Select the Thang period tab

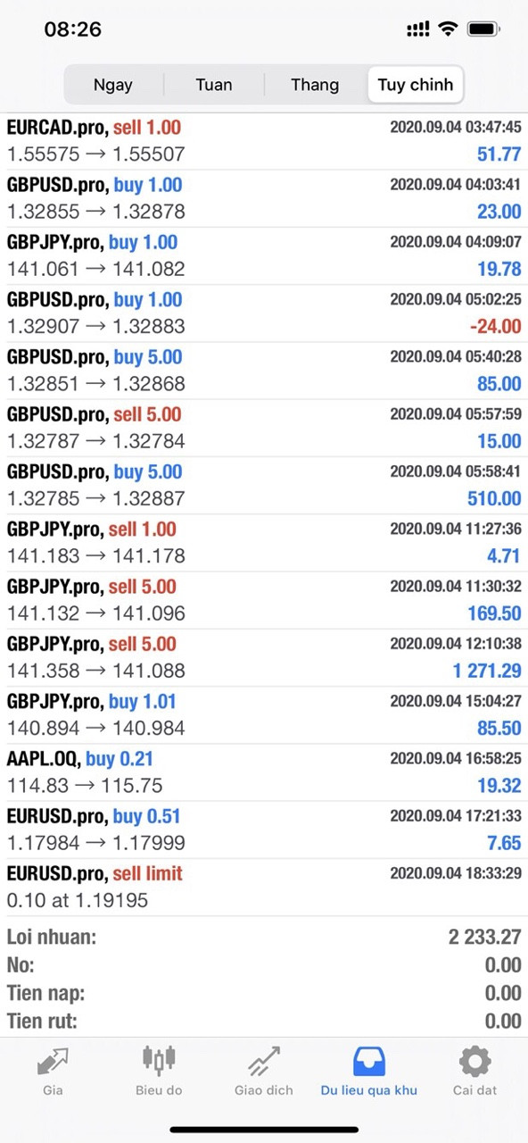pos(315,85)
